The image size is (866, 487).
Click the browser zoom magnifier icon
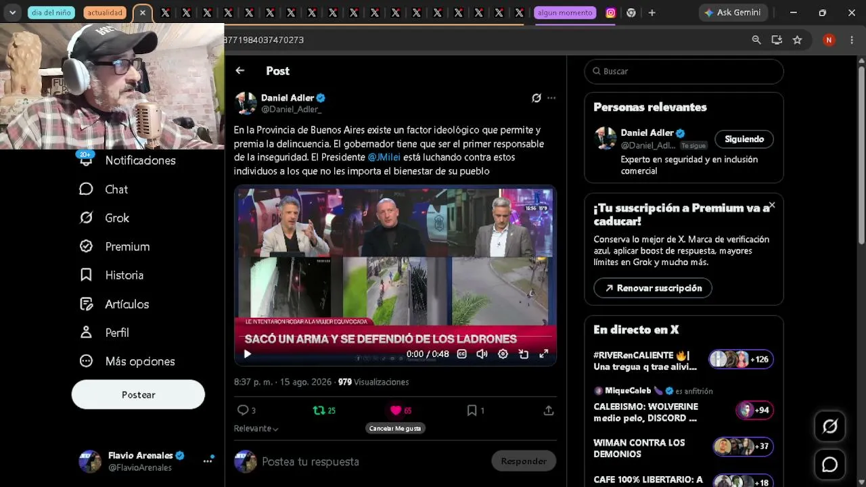point(756,40)
